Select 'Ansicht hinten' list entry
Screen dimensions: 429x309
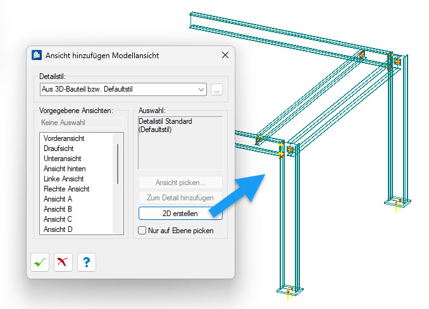(x=65, y=169)
